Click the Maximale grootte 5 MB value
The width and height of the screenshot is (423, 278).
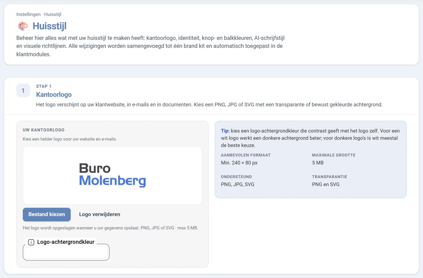point(318,163)
